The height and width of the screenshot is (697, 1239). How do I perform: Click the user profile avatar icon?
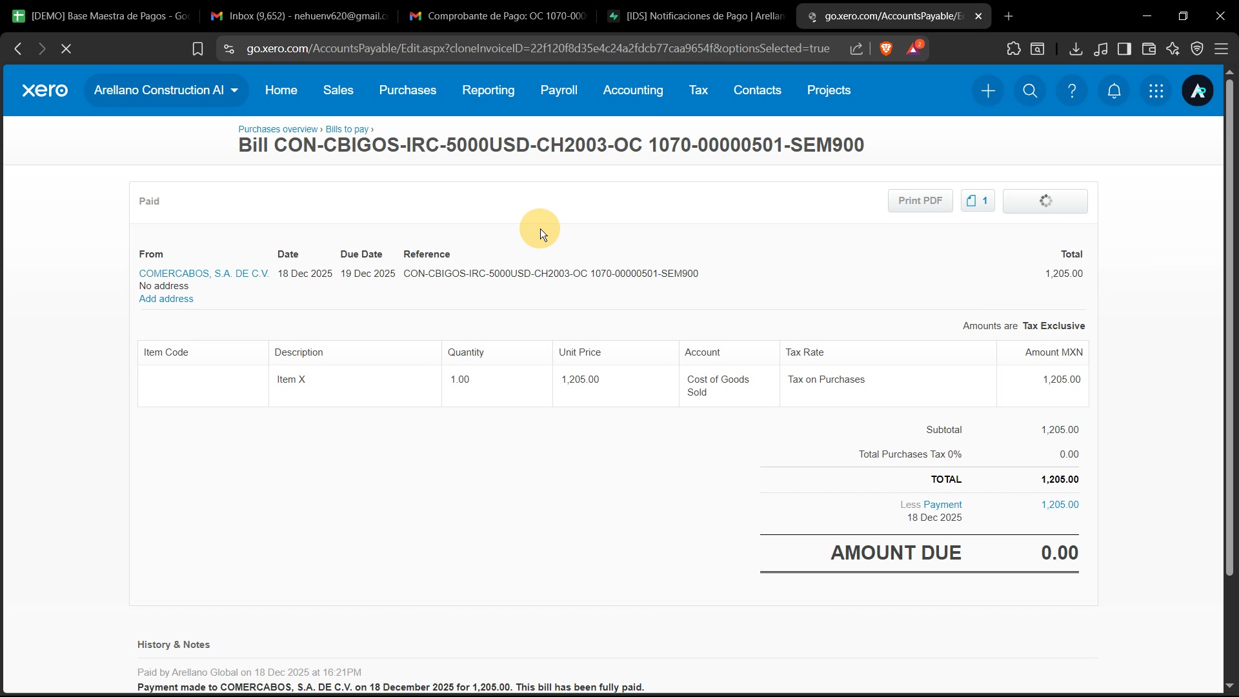pos(1198,91)
